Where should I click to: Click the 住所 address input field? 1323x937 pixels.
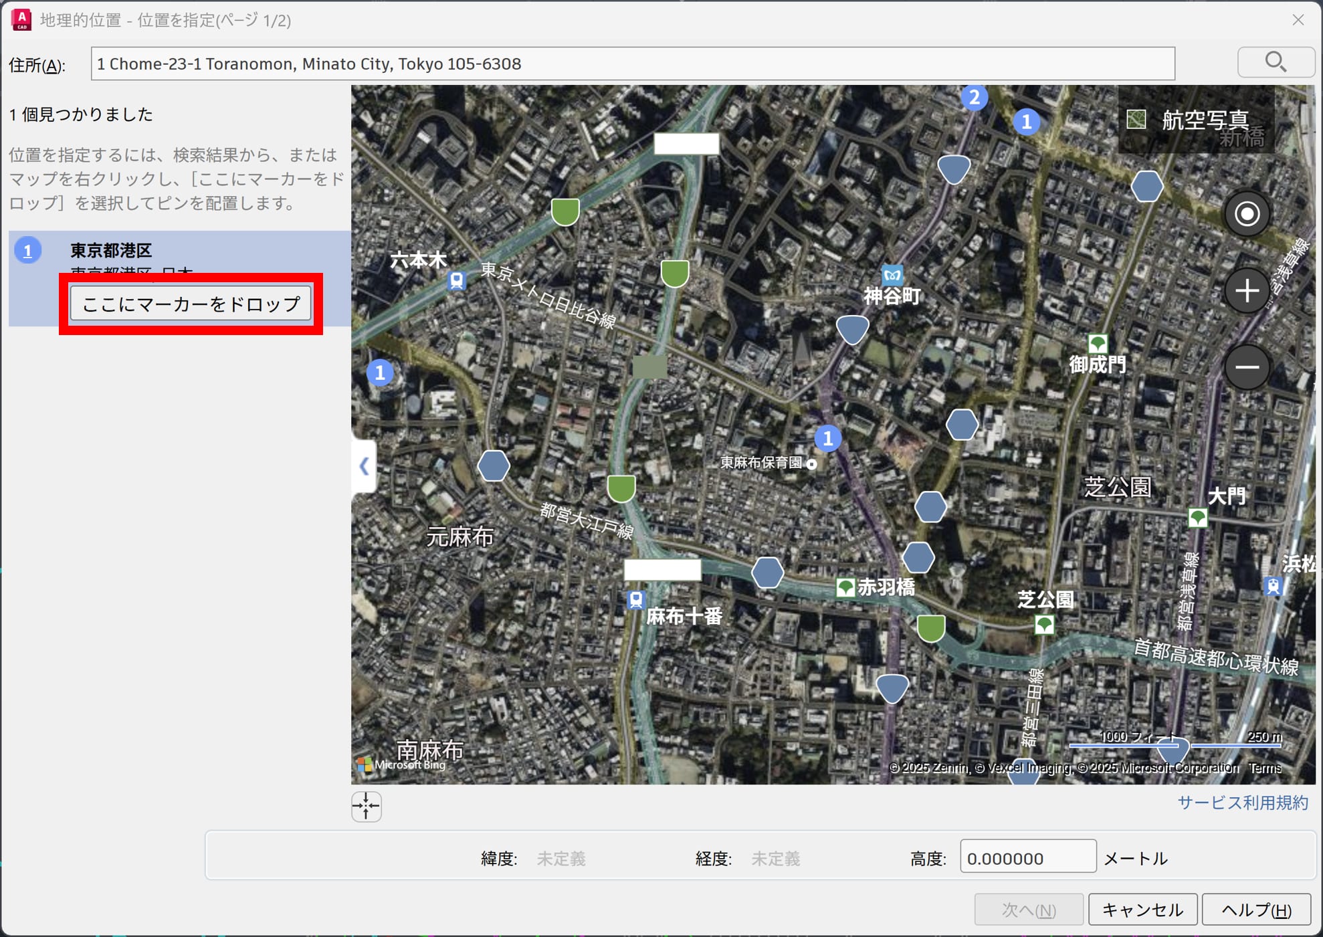click(x=632, y=64)
